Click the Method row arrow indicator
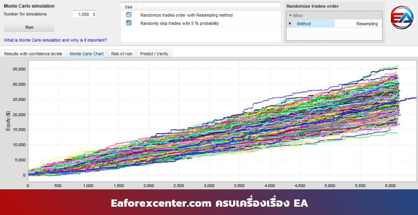The image size is (418, 215). tap(289, 24)
